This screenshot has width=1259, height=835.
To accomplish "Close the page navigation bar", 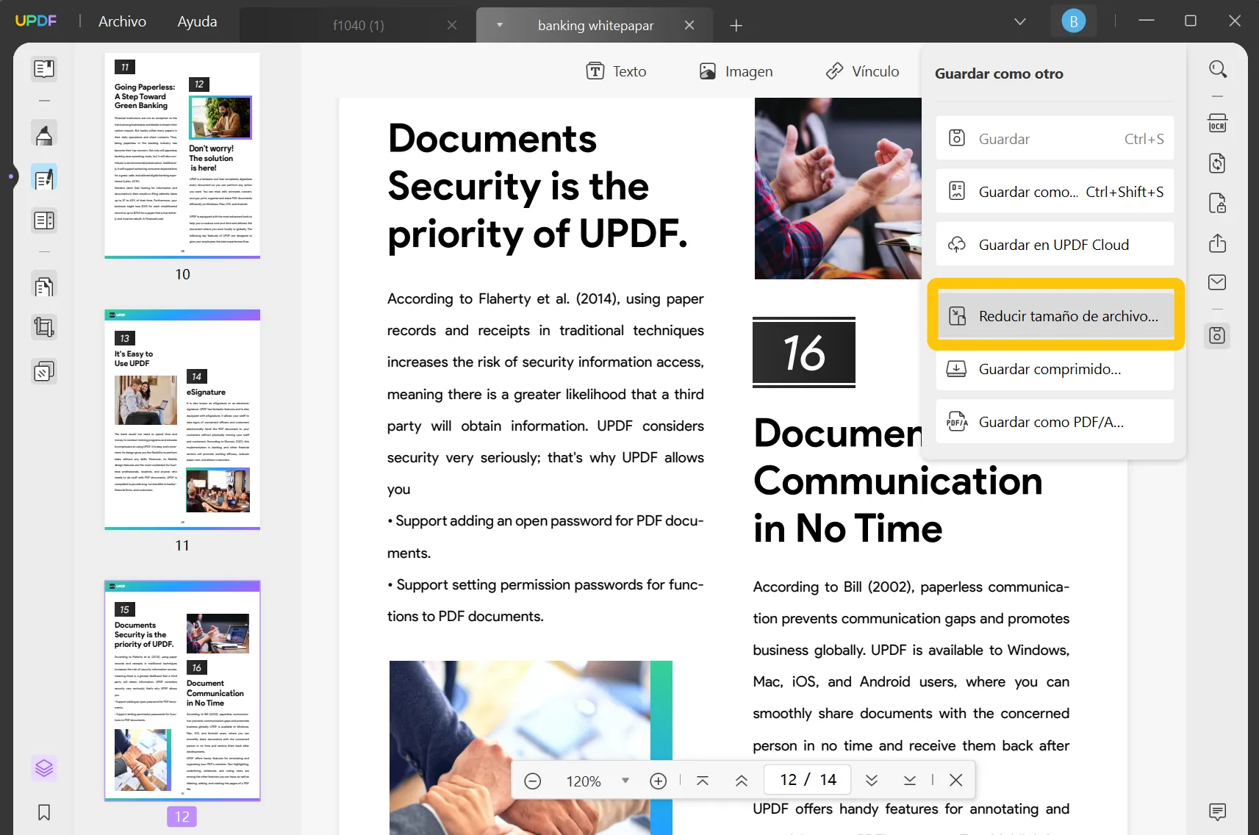I will point(956,781).
